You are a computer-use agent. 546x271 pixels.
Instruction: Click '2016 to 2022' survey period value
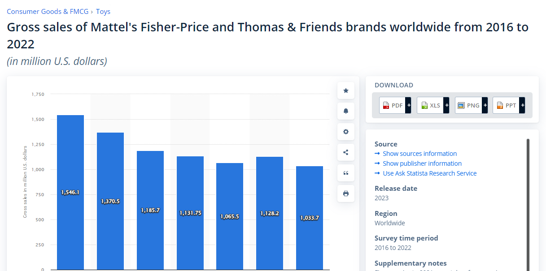393,248
